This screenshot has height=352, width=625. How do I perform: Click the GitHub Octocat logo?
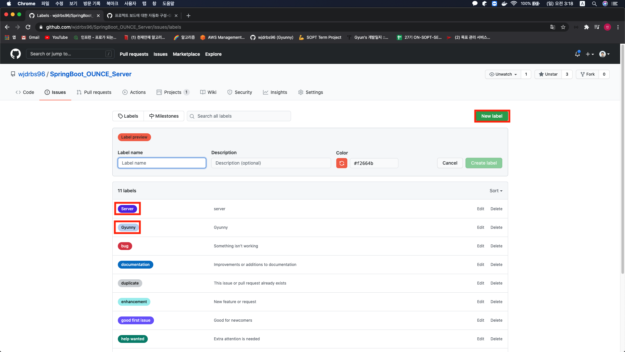click(x=15, y=54)
